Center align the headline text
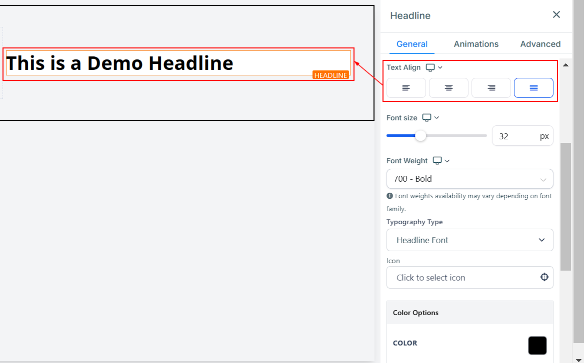This screenshot has height=363, width=584. click(x=448, y=88)
